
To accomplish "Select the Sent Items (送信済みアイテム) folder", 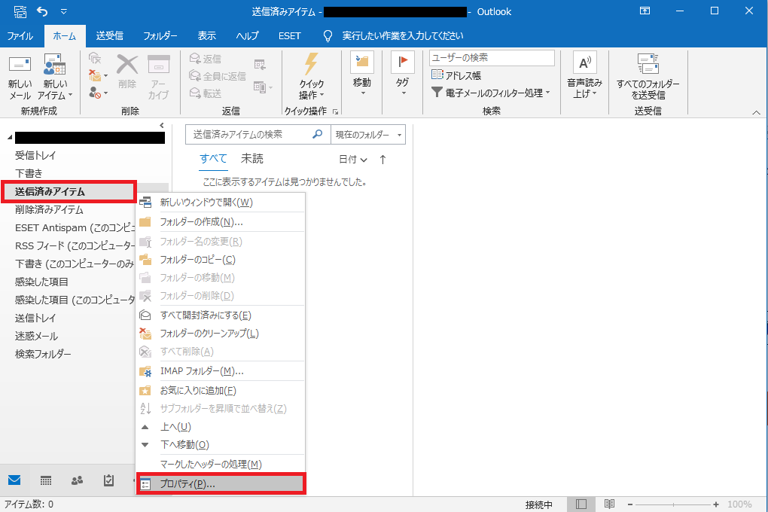I will point(50,191).
